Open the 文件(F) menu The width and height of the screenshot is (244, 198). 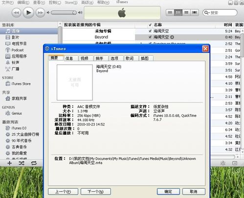tap(7, 2)
